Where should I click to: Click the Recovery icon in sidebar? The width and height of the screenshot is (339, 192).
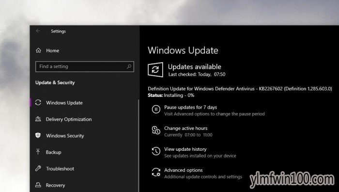pos(38,185)
